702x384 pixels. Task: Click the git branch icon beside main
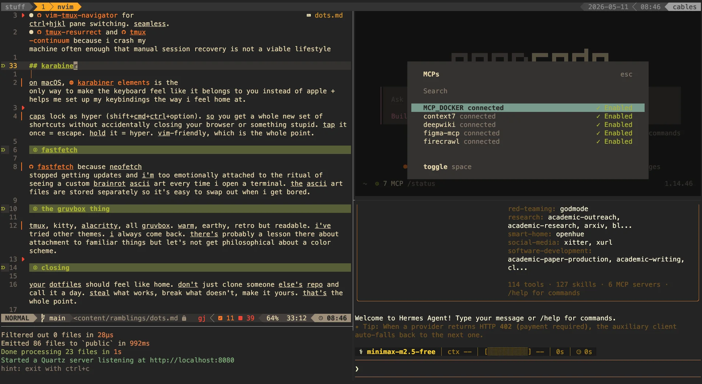[x=43, y=318]
